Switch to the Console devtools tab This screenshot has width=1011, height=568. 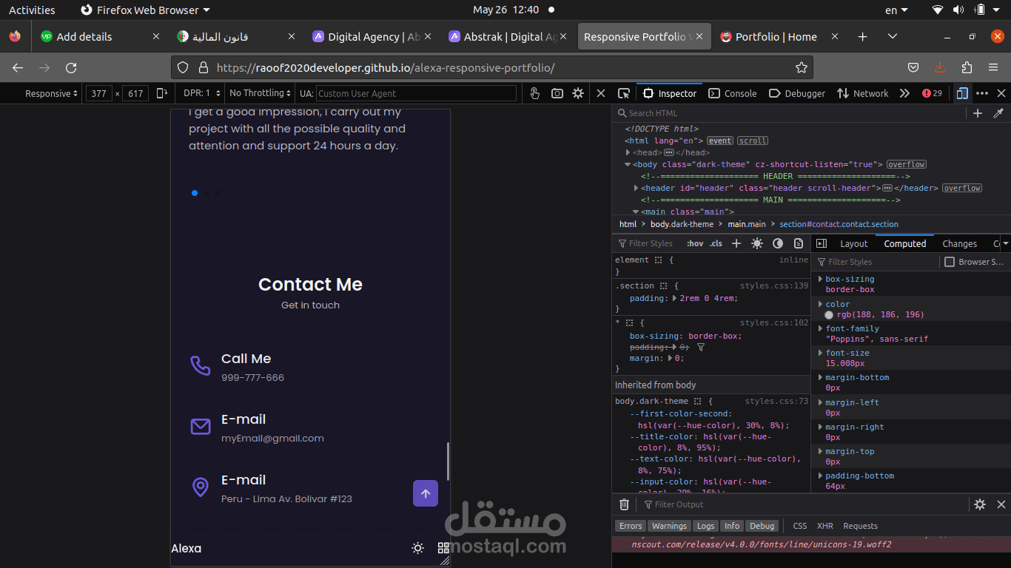pyautogui.click(x=733, y=93)
